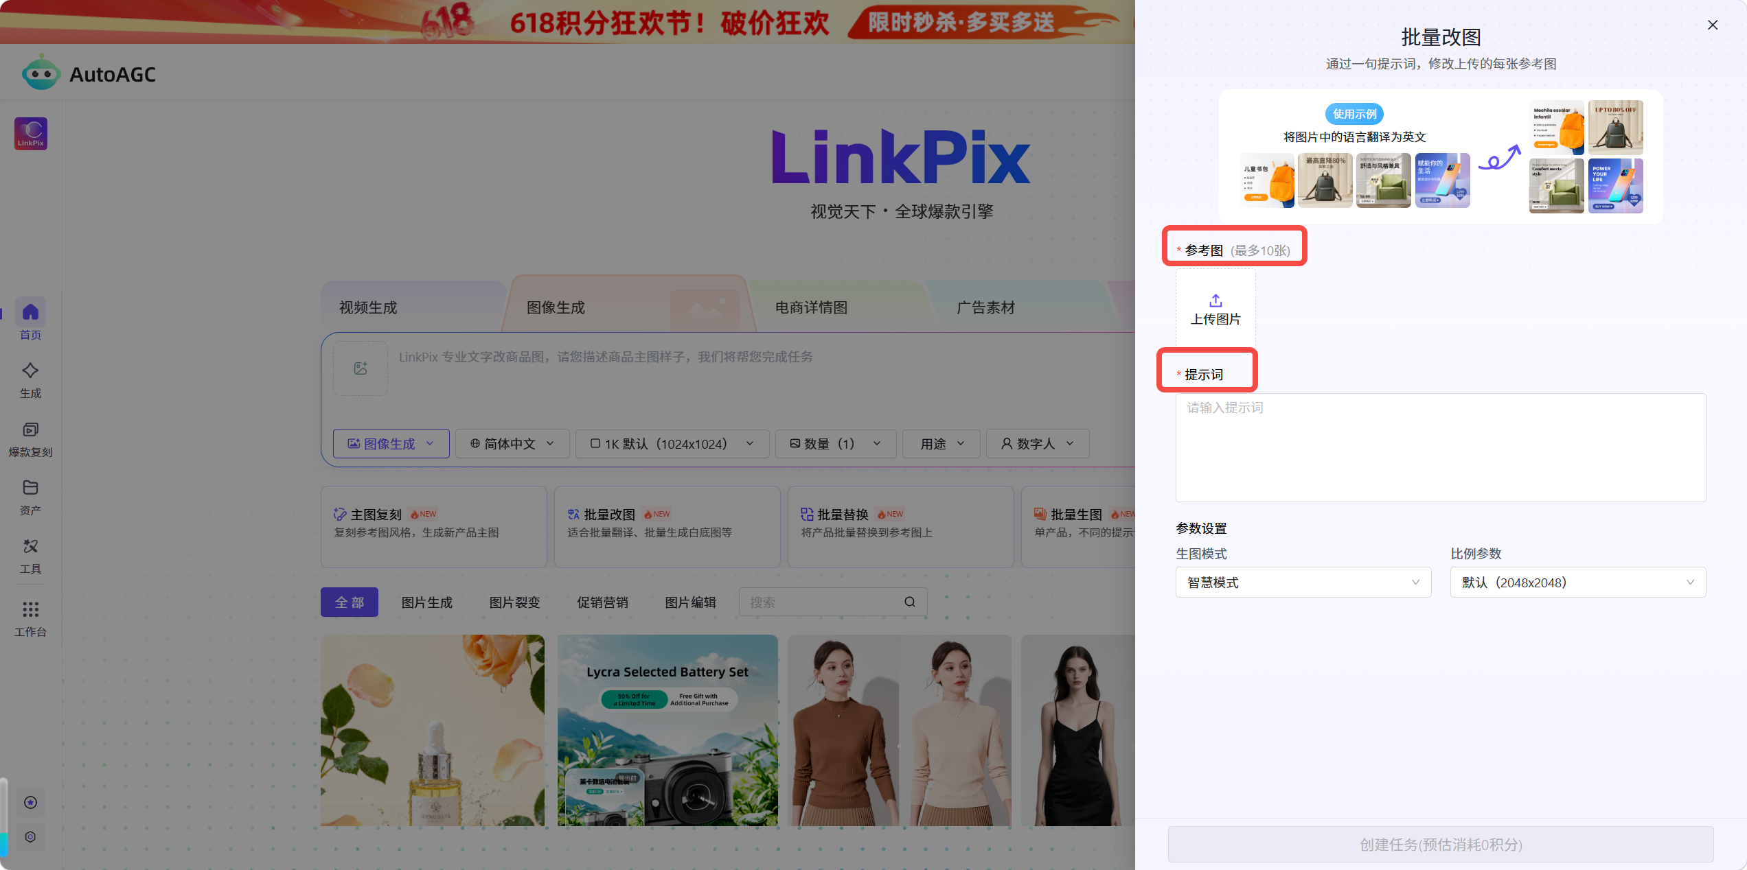Open the LinkPix app icon in sidebar
The width and height of the screenshot is (1747, 870).
[x=31, y=134]
